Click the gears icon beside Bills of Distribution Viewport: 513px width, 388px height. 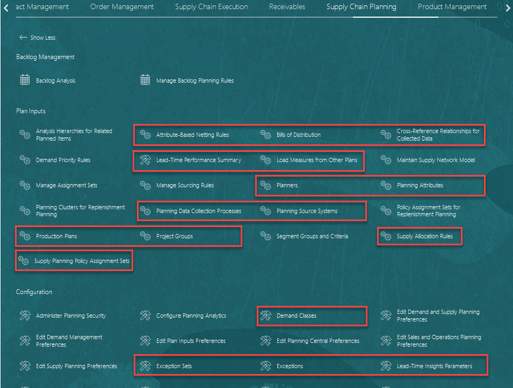[266, 134]
